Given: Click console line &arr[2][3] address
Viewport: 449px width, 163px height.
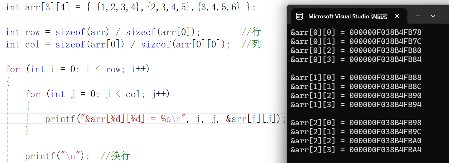Looking at the screenshot, I should pyautogui.click(x=356, y=150).
